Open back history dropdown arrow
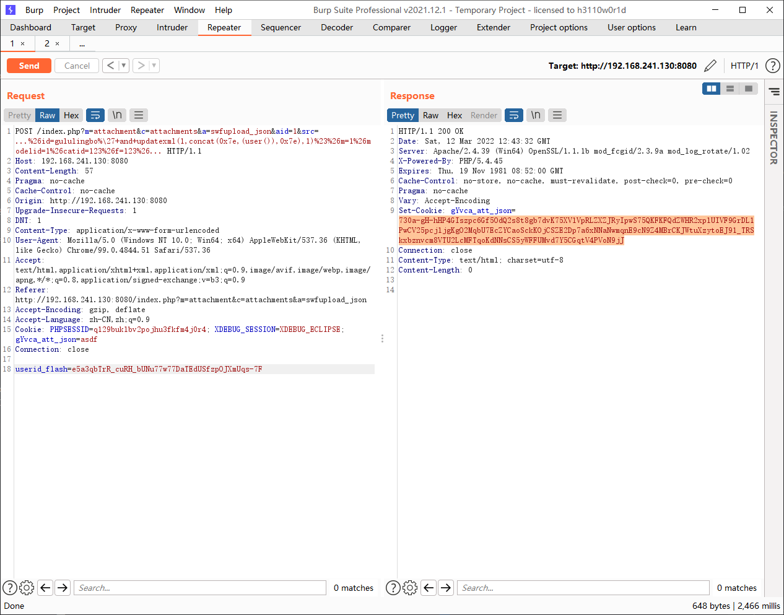The width and height of the screenshot is (784, 615). click(x=124, y=66)
